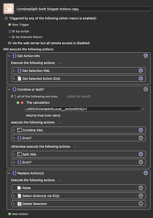Screen dimensions: 153x218
Task: Open gear menu for Combine or Split?
Action: pos(146,89)
